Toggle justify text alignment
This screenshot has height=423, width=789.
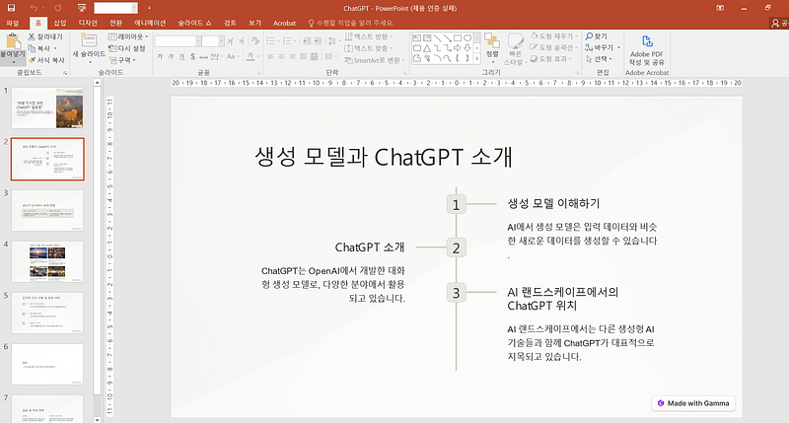[304, 56]
